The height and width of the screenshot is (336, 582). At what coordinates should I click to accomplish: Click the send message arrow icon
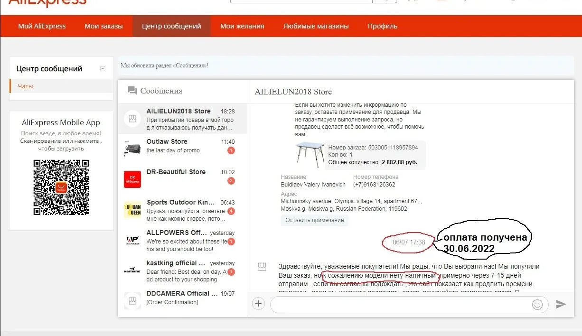(x=561, y=304)
